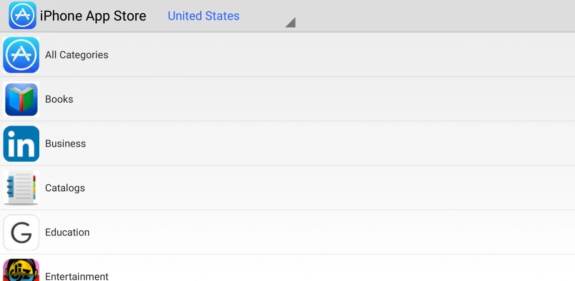
Task: Select the Education category label
Action: pyautogui.click(x=67, y=232)
